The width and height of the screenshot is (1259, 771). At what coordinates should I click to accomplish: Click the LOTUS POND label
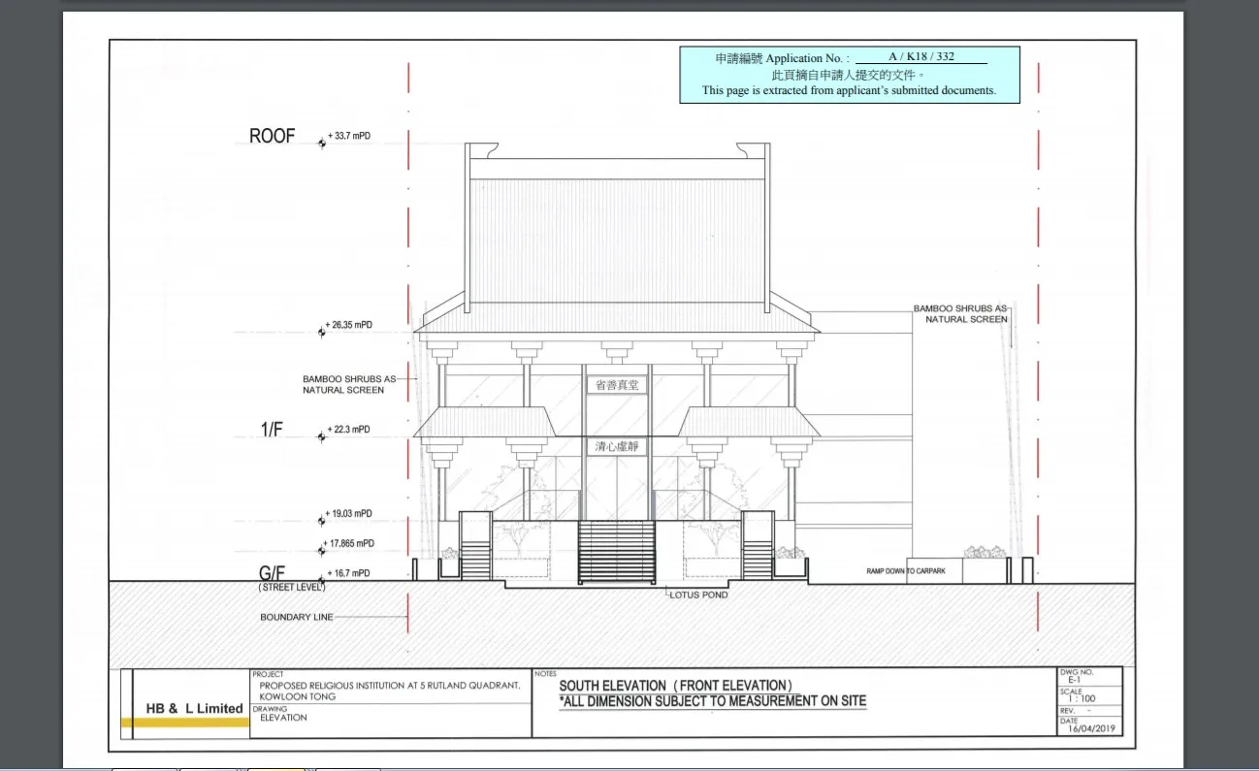coord(698,594)
